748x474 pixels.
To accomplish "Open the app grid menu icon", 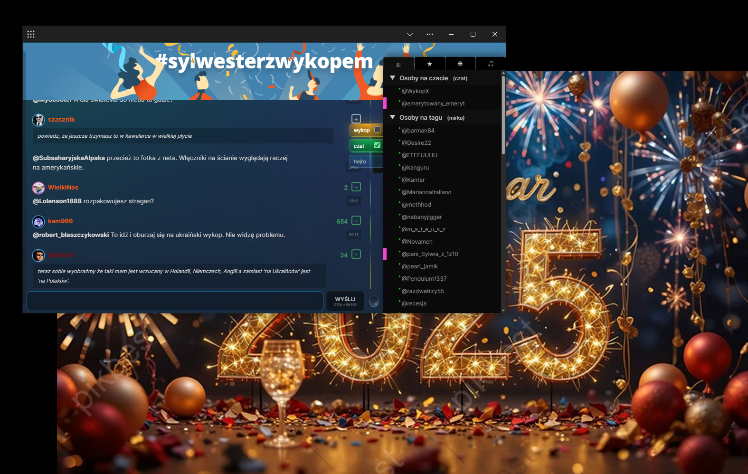I will (31, 34).
